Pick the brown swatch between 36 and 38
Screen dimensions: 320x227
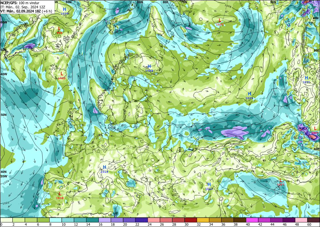pyautogui.click(x=228, y=220)
